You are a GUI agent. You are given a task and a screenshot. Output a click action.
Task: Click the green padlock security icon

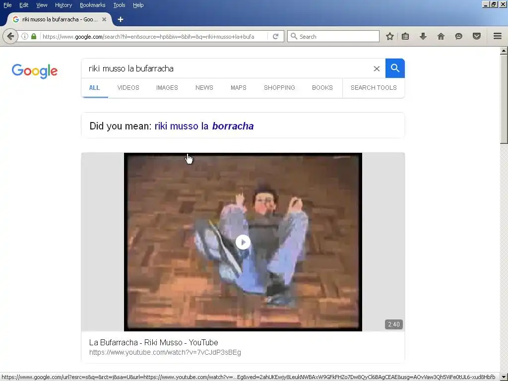(34, 36)
